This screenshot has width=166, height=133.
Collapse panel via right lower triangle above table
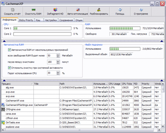pyautogui.click(x=162, y=81)
